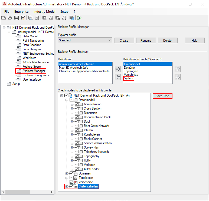Click the Create profile button
This screenshot has height=201, width=209.
(124, 41)
